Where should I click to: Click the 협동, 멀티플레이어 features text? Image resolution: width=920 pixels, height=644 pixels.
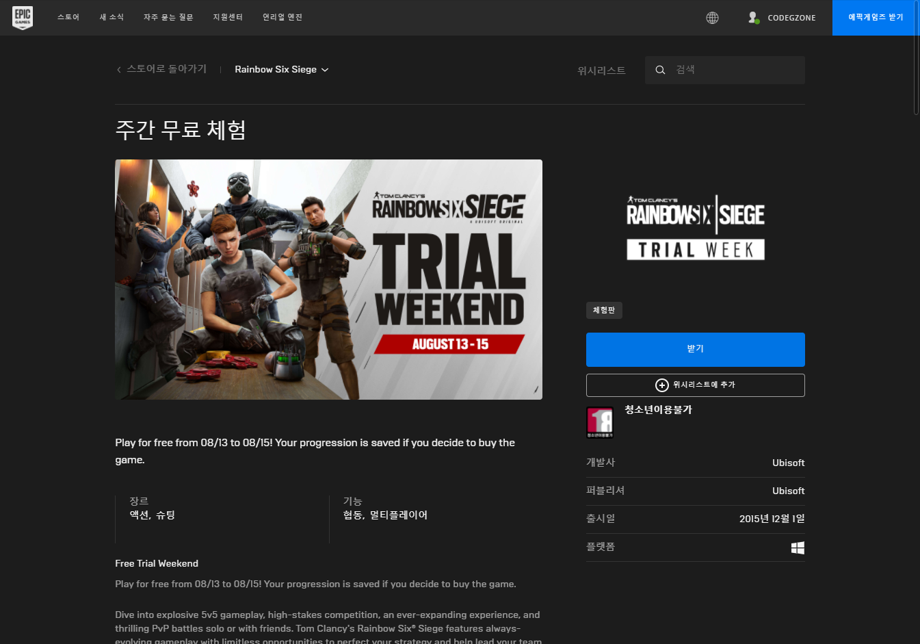[385, 515]
